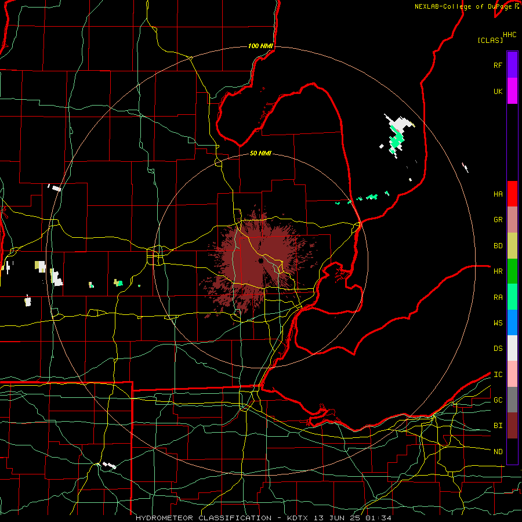Click the "HA" legend label
Viewport: 522px width, 522px height.
498,194
